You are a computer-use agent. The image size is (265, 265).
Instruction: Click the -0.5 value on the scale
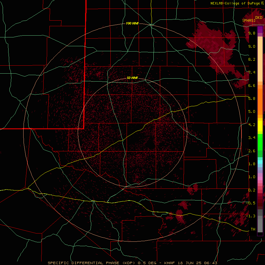tap(251, 203)
